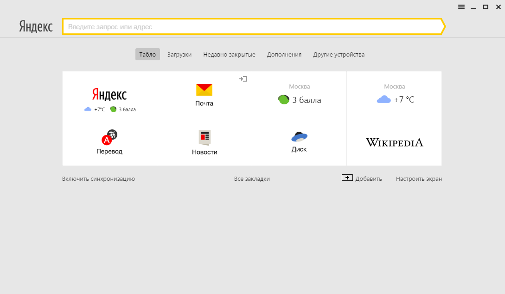This screenshot has height=294, width=505.
Task: Open the Перевод translator tile
Action: coord(109,142)
